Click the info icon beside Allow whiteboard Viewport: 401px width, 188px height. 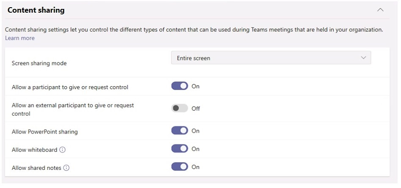[x=62, y=150]
